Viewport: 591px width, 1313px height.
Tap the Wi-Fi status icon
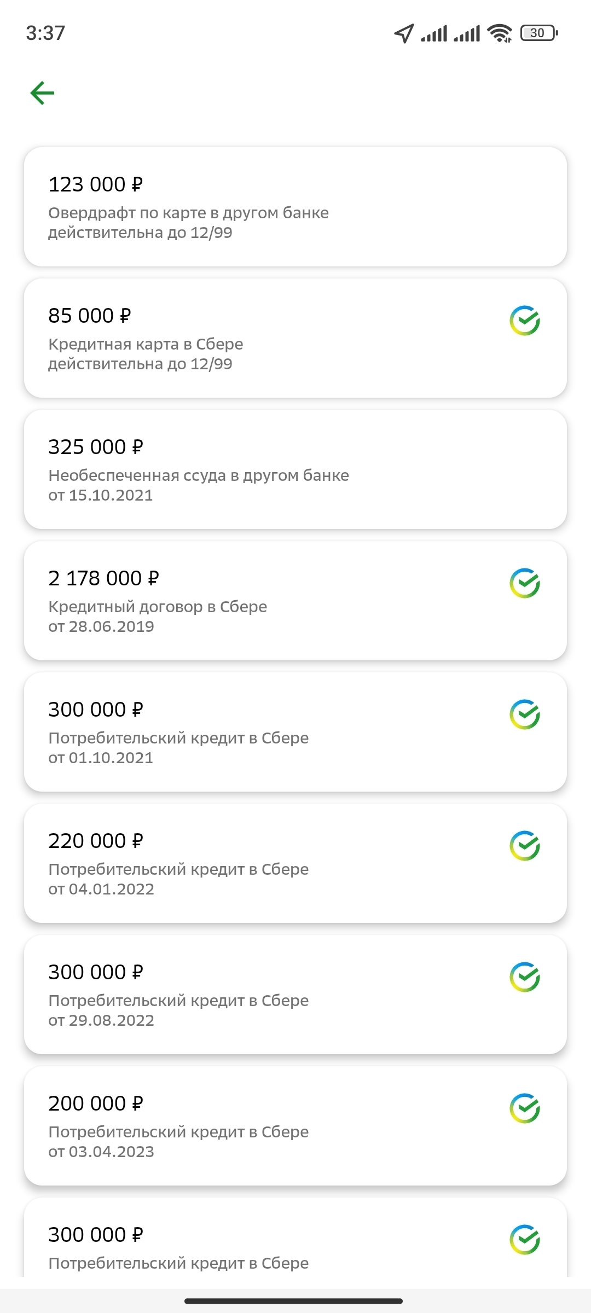[499, 33]
